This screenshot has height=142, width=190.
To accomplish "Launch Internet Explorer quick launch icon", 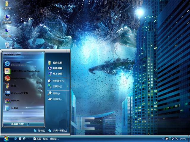I will (15, 138).
